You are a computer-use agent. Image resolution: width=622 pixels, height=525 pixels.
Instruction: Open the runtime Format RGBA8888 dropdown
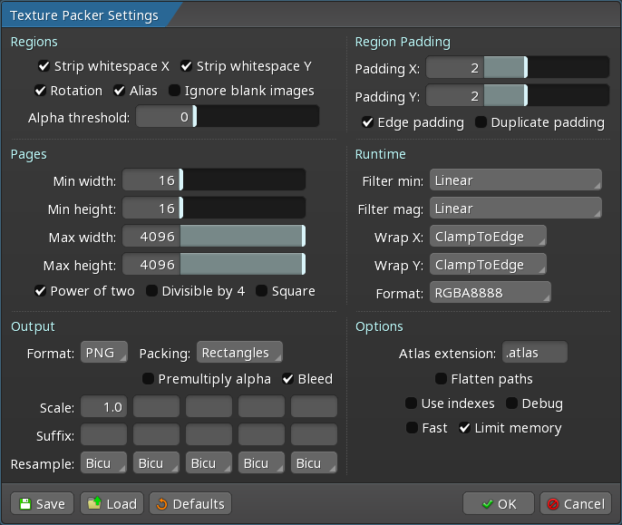tap(490, 293)
